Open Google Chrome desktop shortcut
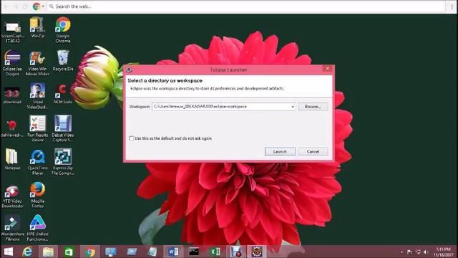Viewport: 458px width, 258px height. click(x=63, y=30)
